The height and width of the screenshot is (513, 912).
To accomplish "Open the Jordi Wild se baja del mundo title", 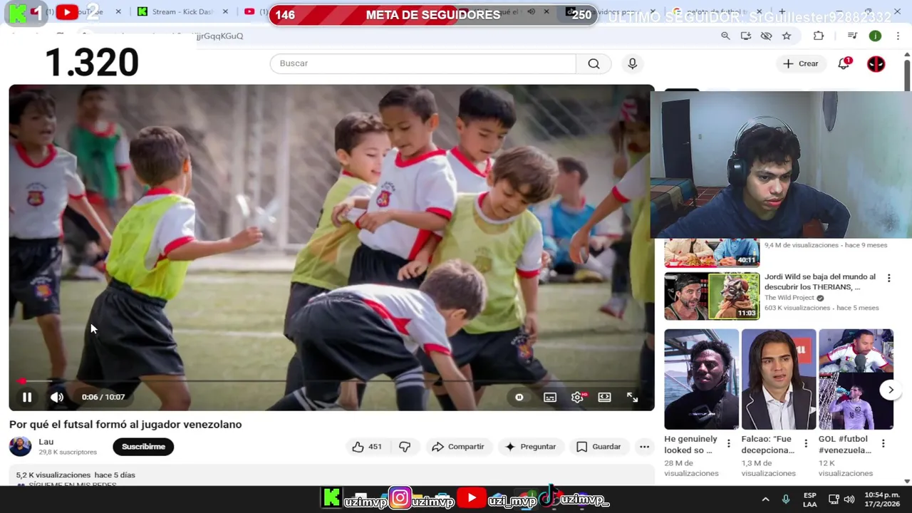I will 820,281.
